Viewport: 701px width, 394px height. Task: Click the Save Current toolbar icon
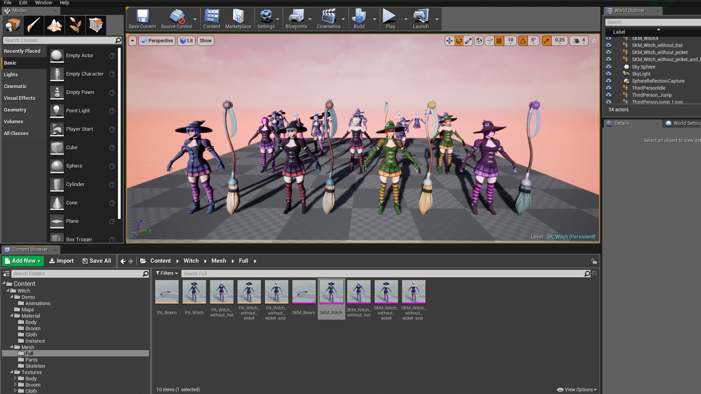pos(142,16)
